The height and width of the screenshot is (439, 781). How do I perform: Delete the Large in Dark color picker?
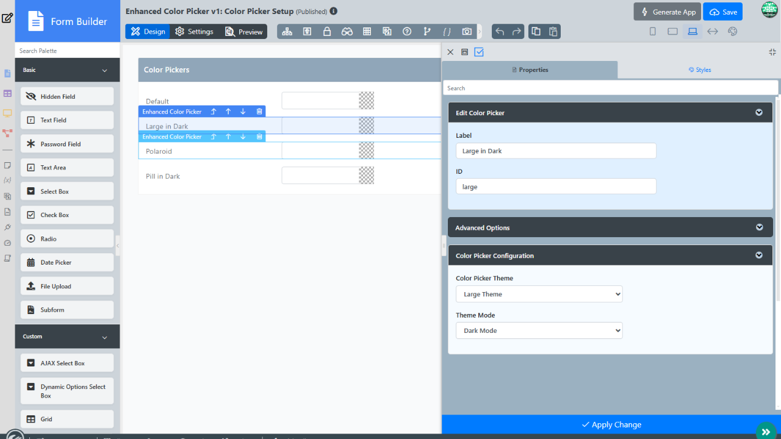point(259,112)
